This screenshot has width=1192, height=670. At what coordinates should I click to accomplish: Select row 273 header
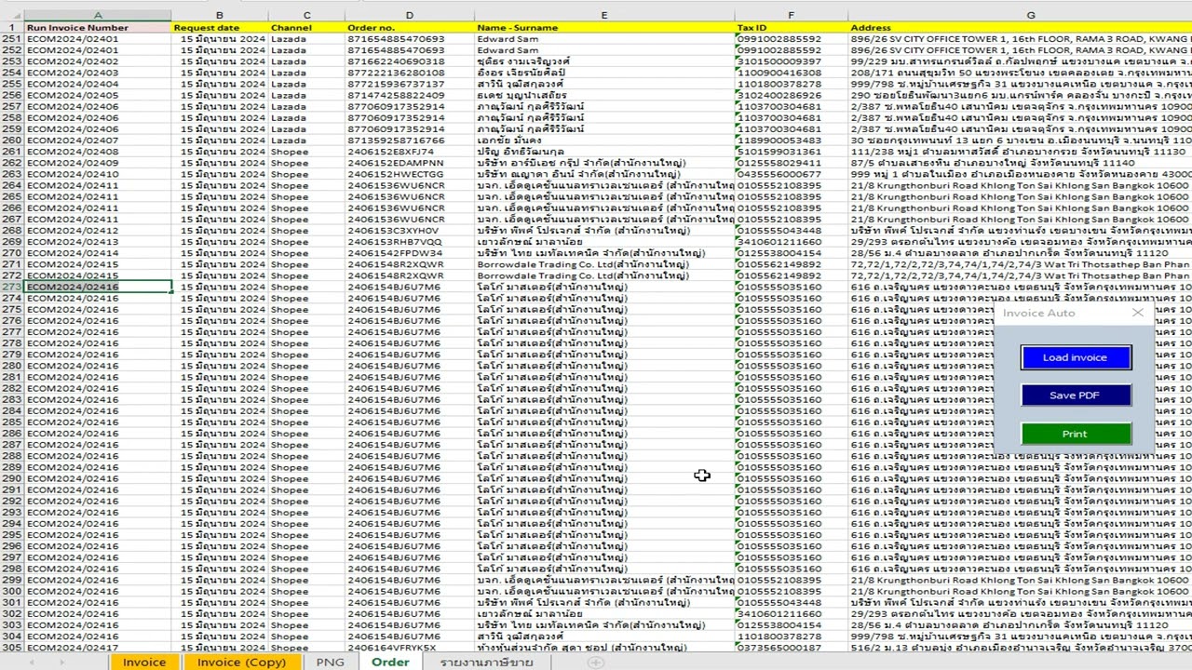11,287
